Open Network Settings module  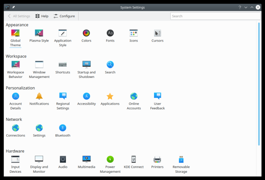[39, 130]
